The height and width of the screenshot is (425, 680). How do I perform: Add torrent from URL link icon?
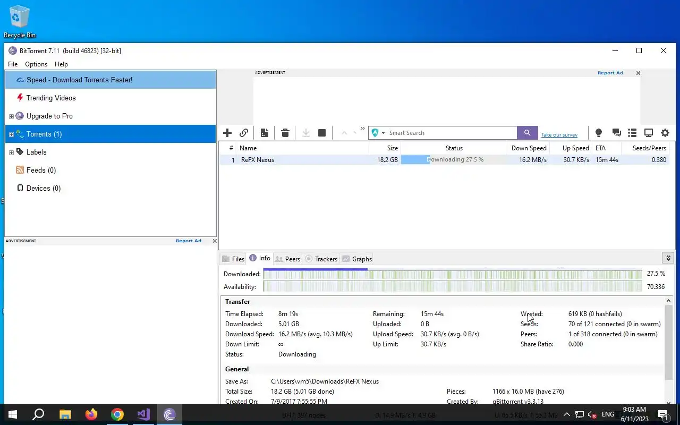[x=244, y=133]
